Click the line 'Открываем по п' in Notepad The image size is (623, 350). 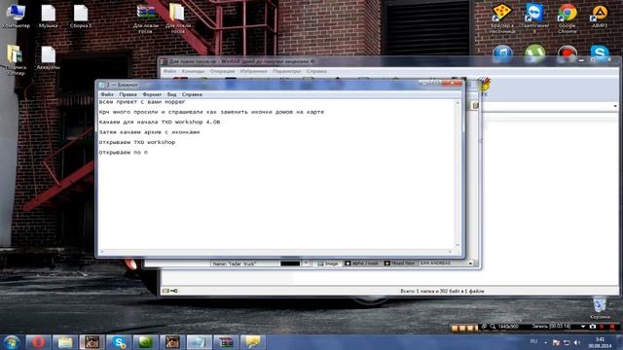pos(124,153)
